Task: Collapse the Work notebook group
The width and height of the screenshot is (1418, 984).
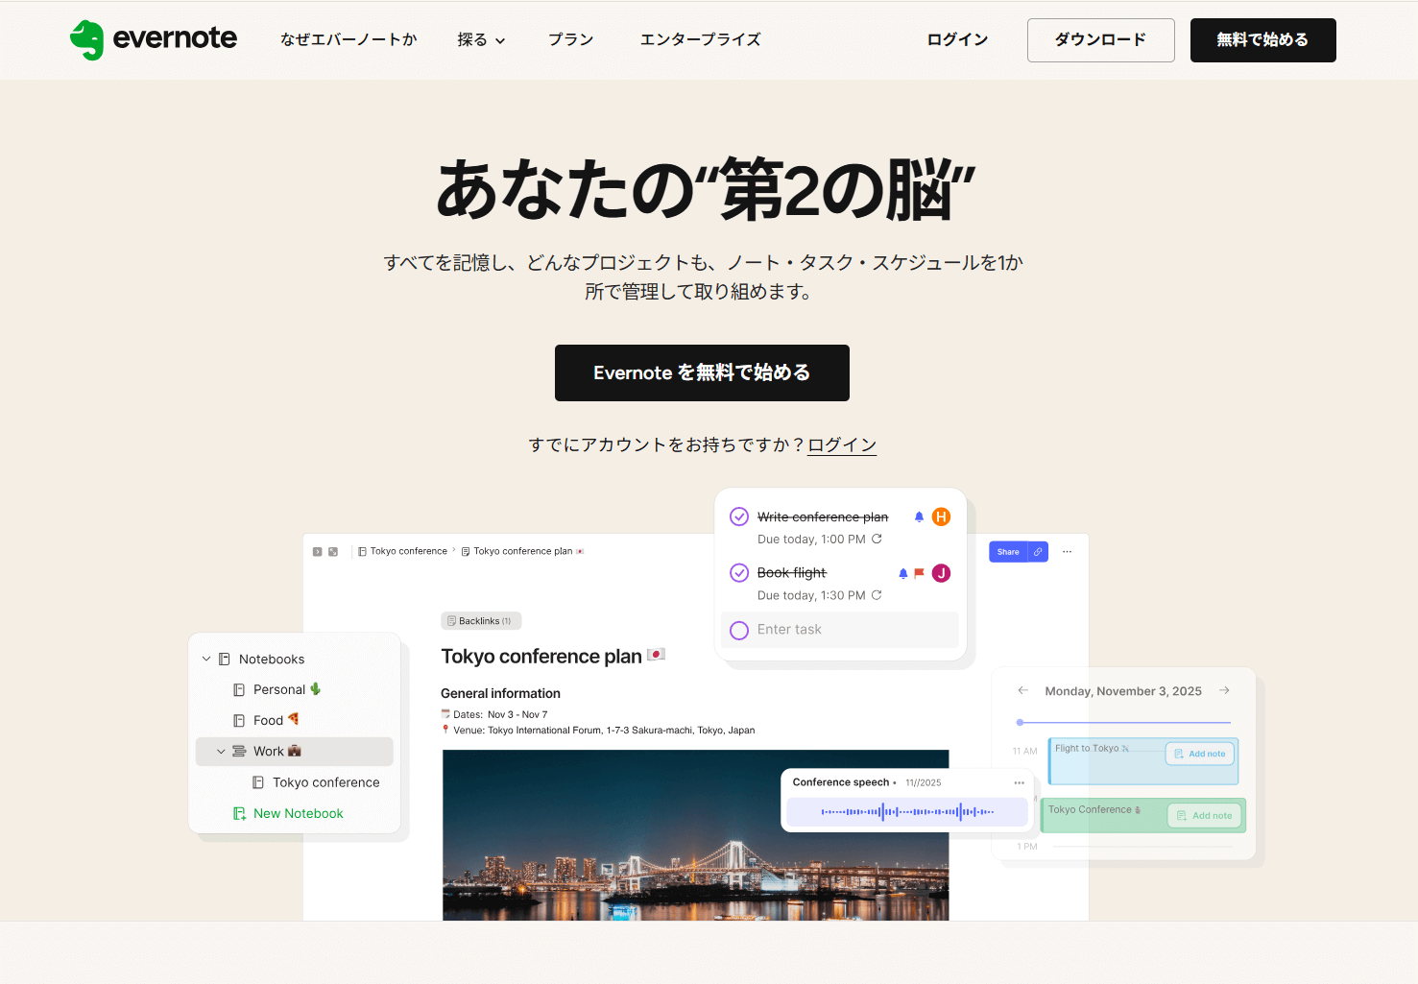Action: (x=221, y=751)
